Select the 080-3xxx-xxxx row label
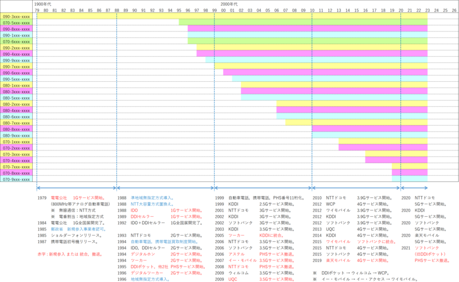Viewport: 459px width, 282px height. [17, 92]
